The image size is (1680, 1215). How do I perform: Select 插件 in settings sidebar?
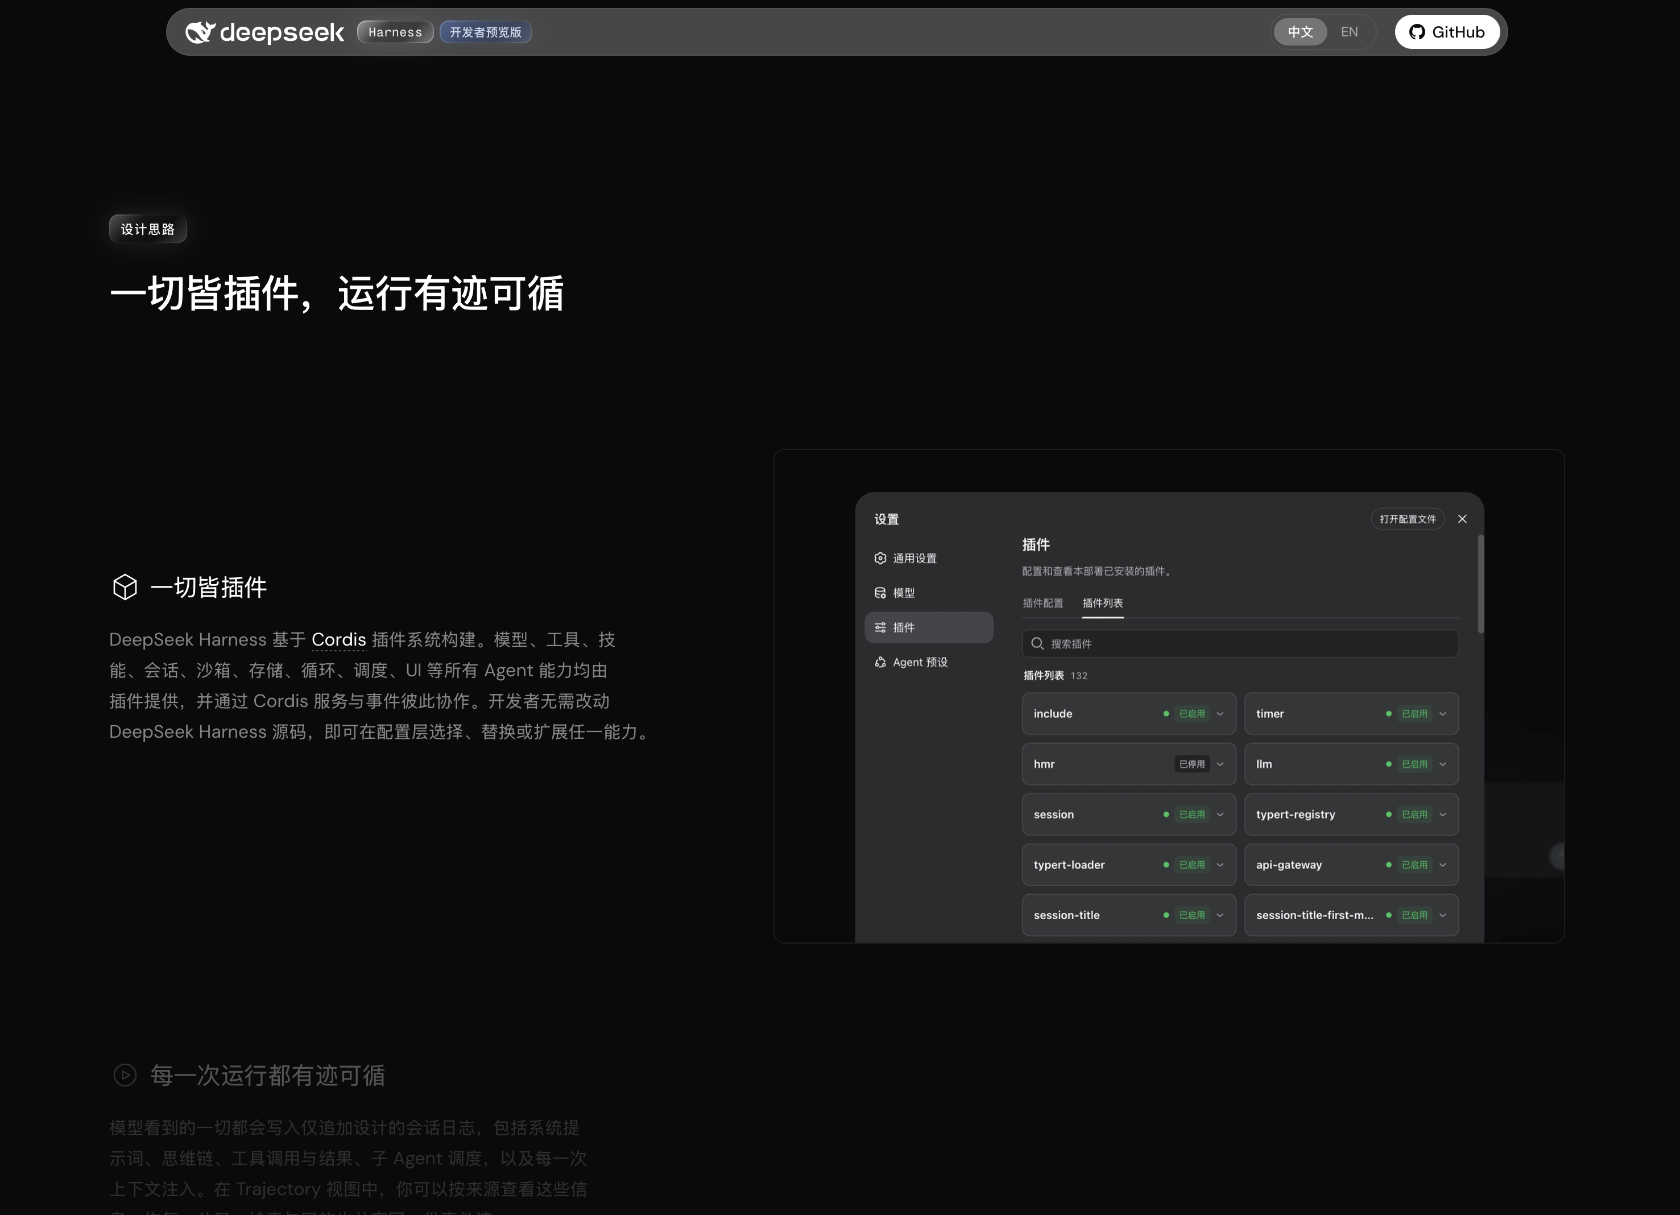tap(929, 627)
